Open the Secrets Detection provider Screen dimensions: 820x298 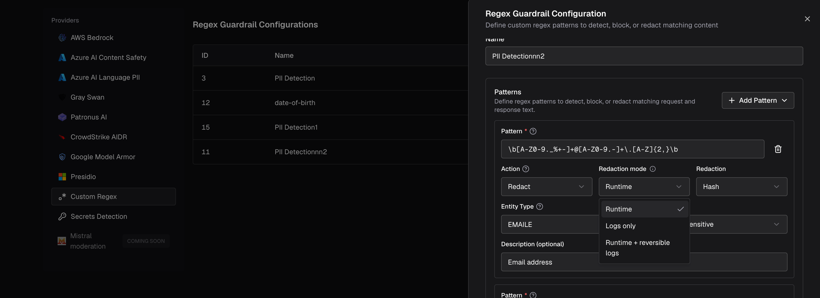[113, 216]
